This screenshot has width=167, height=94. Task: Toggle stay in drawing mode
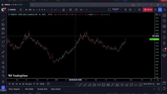point(3,67)
